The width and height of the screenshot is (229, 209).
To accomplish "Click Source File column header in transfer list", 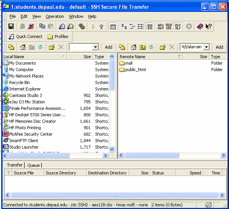I will coord(28,173).
